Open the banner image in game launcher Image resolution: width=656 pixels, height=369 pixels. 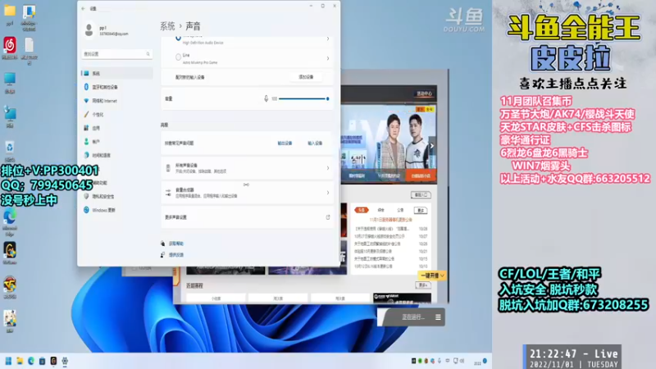[389, 138]
